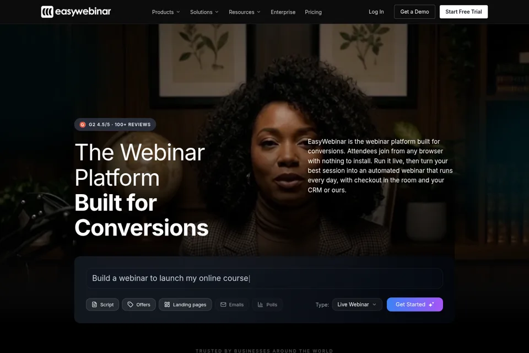Toggle the Offers option chip
The image size is (529, 353).
139,304
